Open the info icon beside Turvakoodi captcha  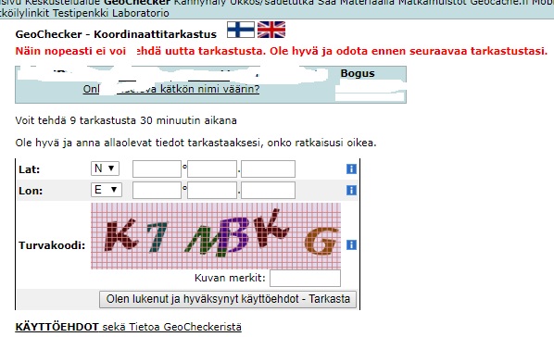[351, 244]
